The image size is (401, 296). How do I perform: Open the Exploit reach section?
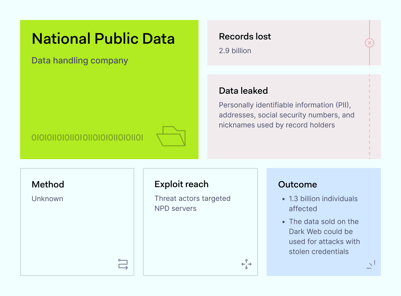click(181, 184)
